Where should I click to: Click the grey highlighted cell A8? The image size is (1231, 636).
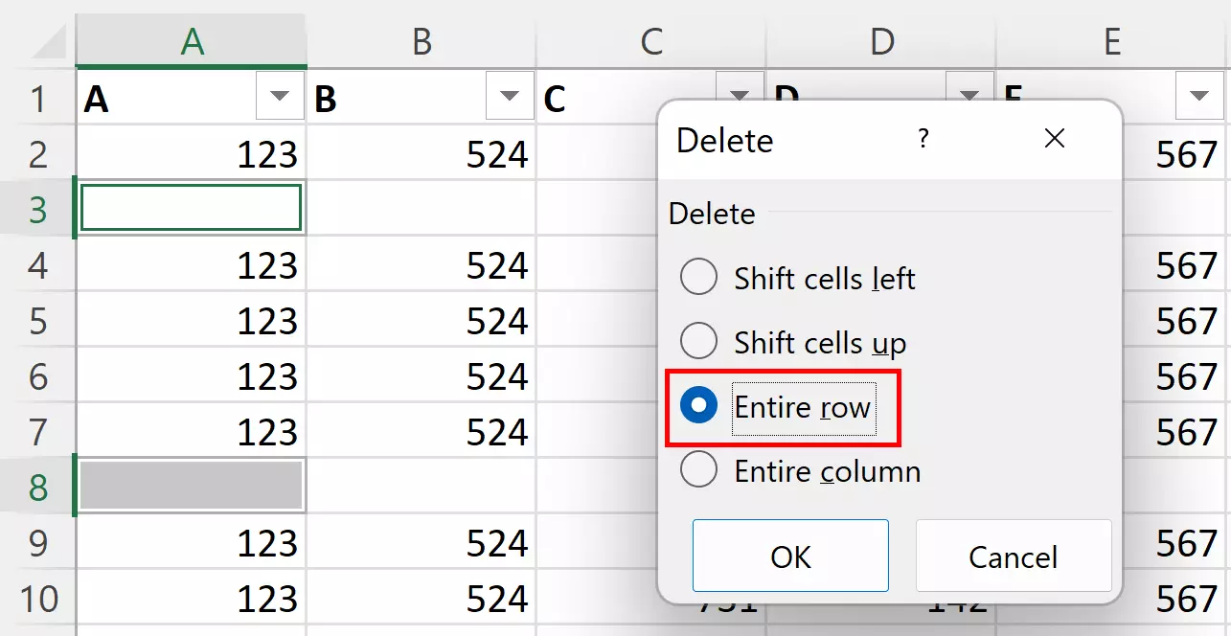[x=192, y=487]
